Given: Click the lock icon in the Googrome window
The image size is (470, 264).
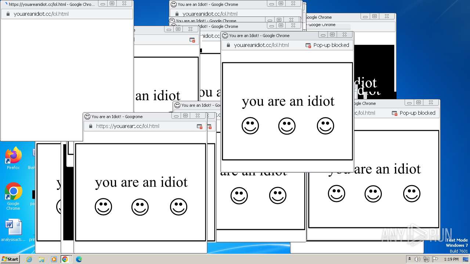Looking at the screenshot, I should coord(90,126).
